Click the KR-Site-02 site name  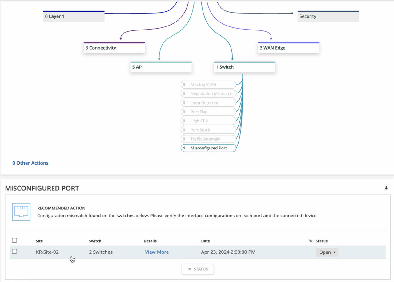(x=47, y=252)
